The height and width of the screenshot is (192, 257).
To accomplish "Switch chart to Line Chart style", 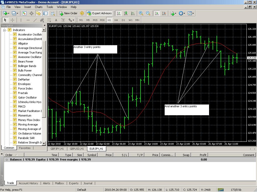I will coord(133,13).
